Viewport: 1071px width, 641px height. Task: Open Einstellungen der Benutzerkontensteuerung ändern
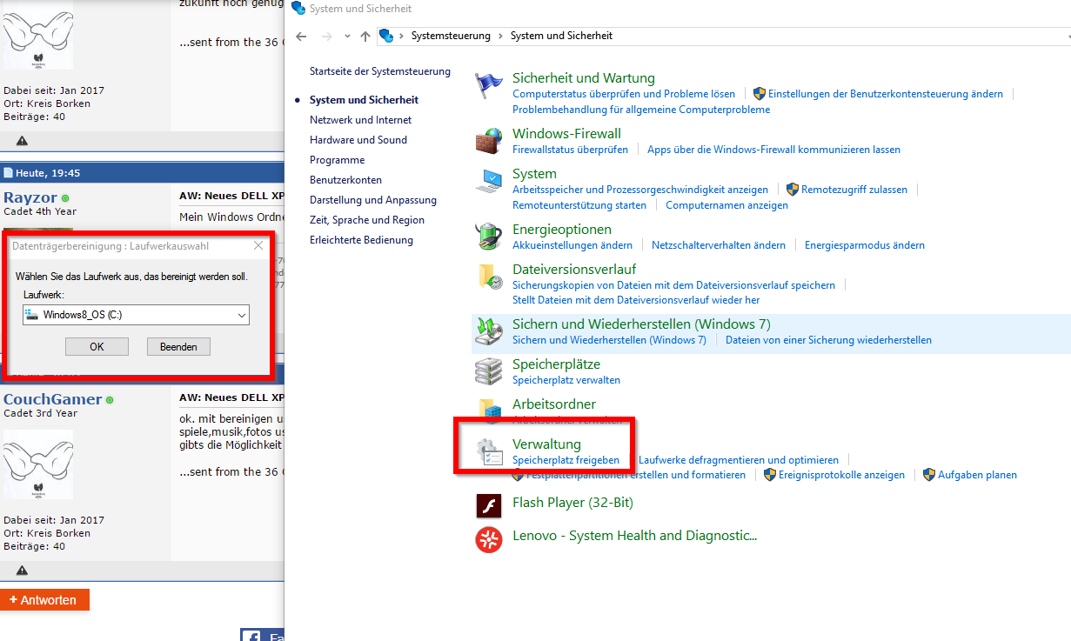[x=886, y=94]
